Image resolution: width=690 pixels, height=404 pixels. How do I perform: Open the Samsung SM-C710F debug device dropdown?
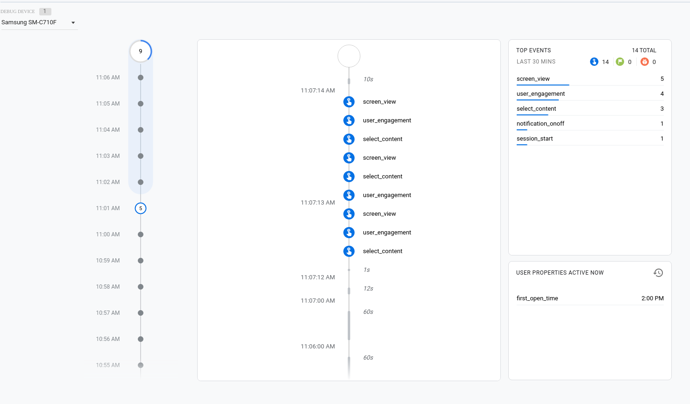39,22
